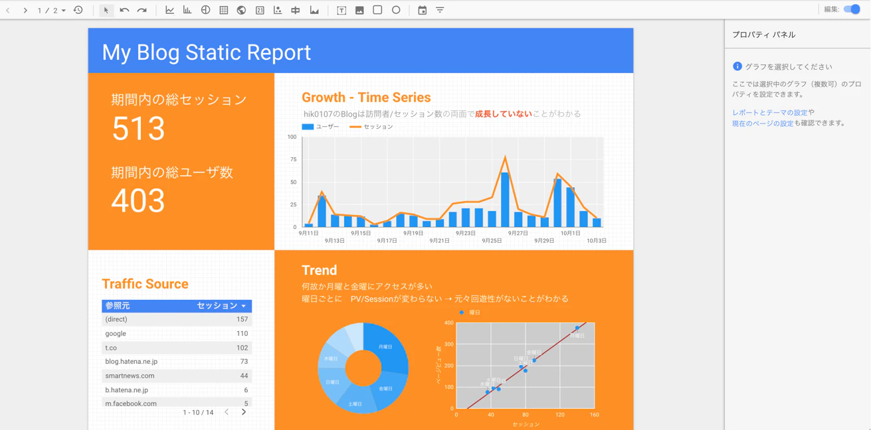
Task: Select the Traffic Source heading
Action: [145, 284]
